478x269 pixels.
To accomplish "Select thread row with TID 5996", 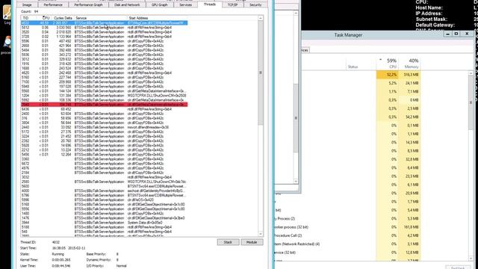I will (x=104, y=200).
